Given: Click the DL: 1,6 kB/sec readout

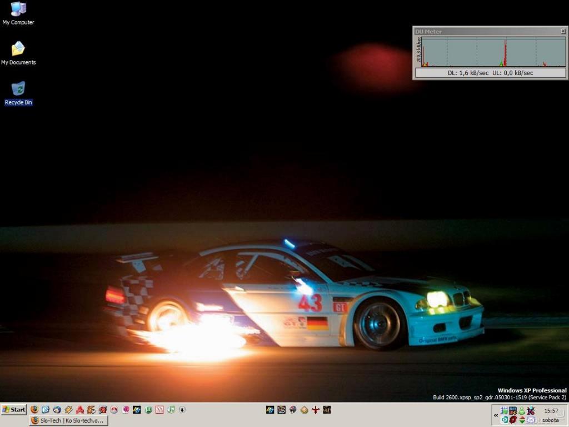Looking at the screenshot, I should [468, 73].
